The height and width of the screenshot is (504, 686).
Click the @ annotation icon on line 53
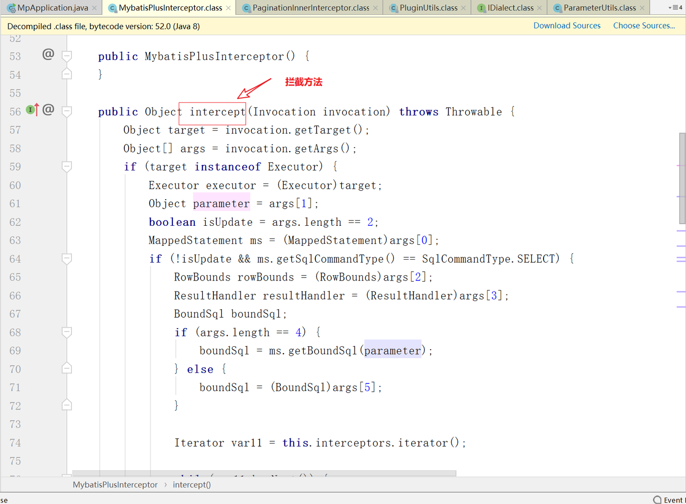click(x=48, y=54)
